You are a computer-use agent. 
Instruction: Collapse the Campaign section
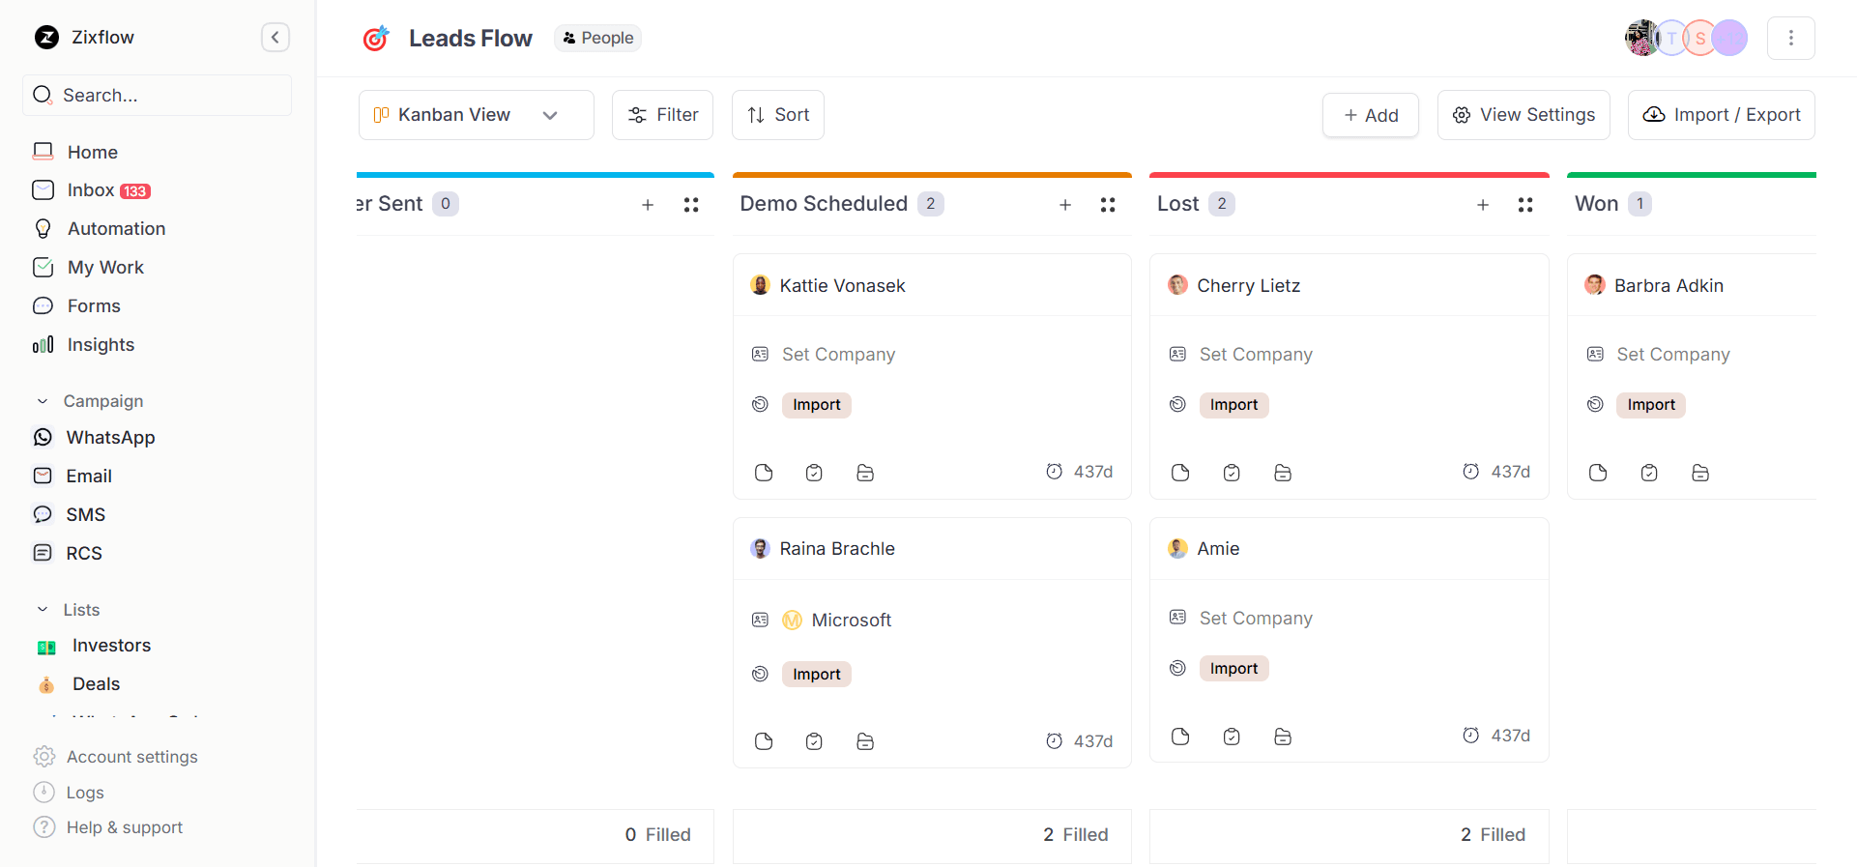42,400
